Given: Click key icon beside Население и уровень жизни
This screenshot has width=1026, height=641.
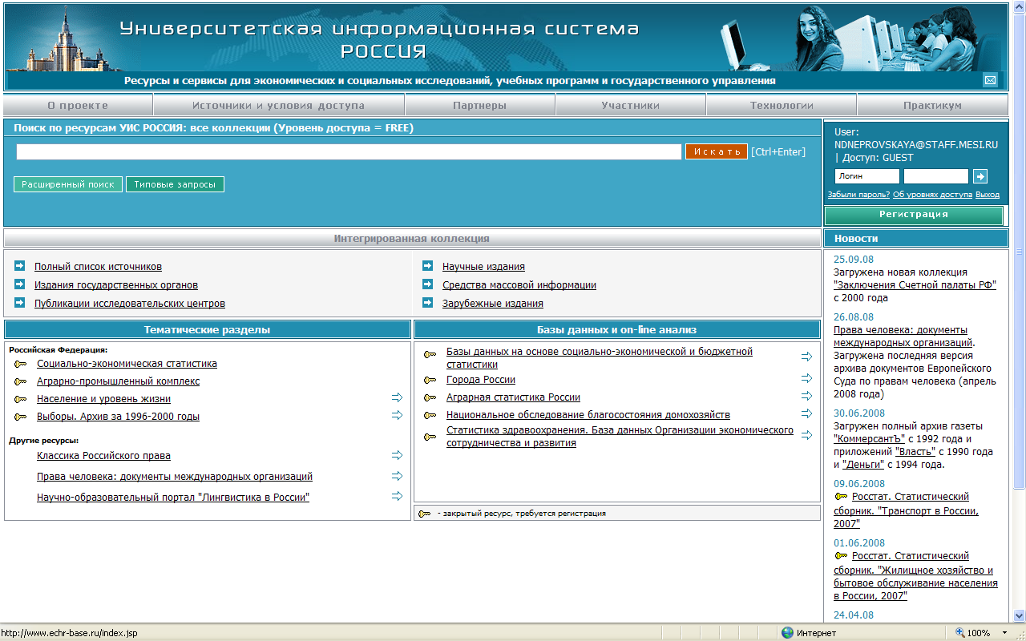Looking at the screenshot, I should pyautogui.click(x=20, y=400).
